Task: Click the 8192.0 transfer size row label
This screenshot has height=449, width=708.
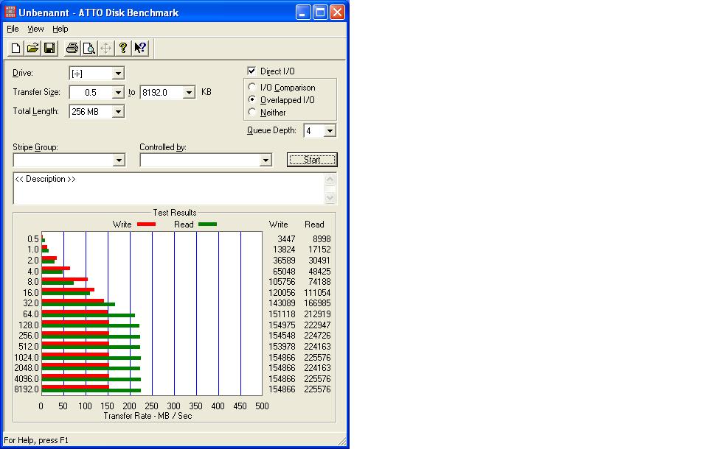Action: tap(27, 389)
